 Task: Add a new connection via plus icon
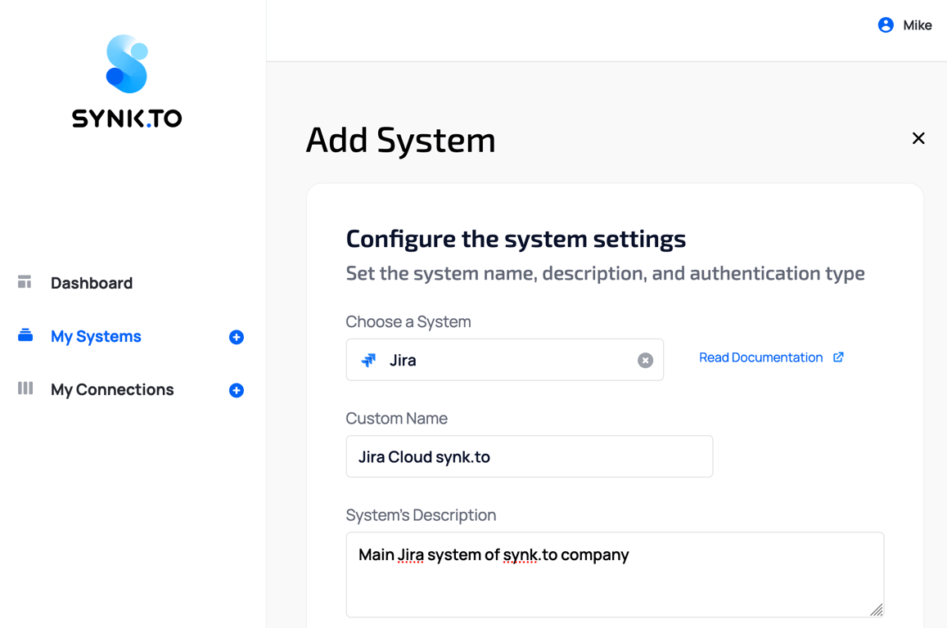tap(237, 390)
